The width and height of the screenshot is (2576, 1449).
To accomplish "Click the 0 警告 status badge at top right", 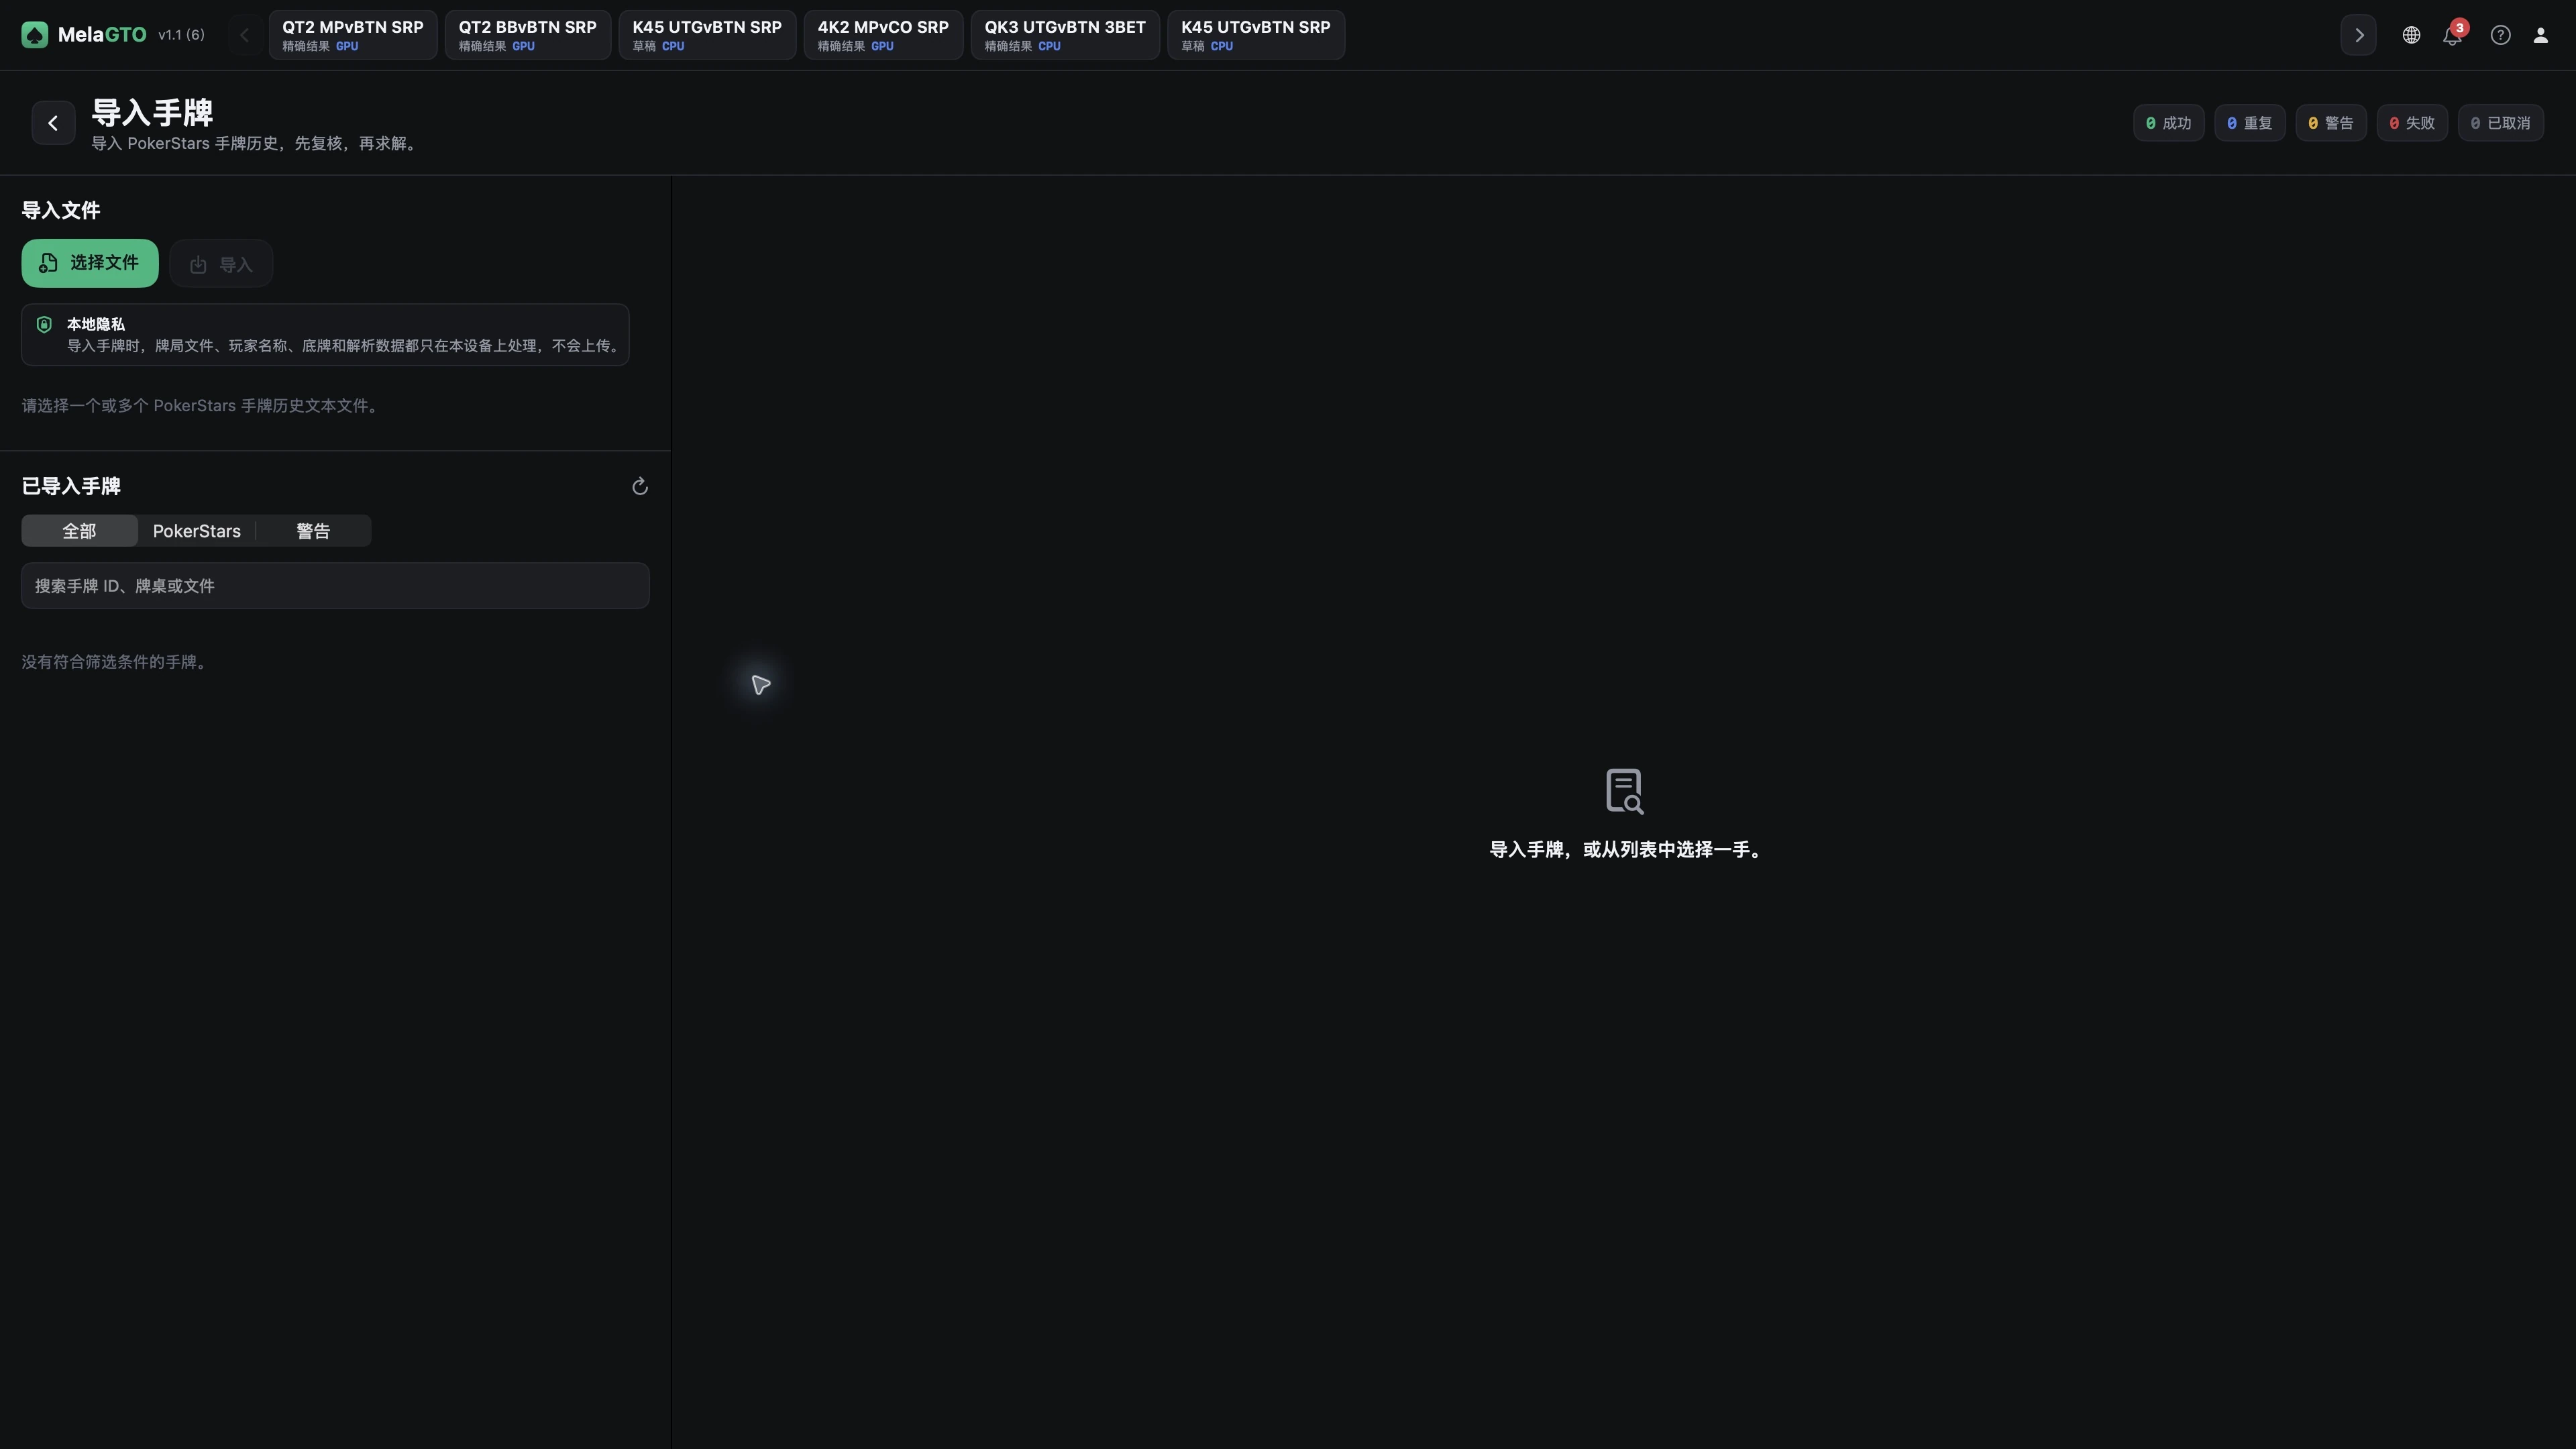I will pos(2330,123).
